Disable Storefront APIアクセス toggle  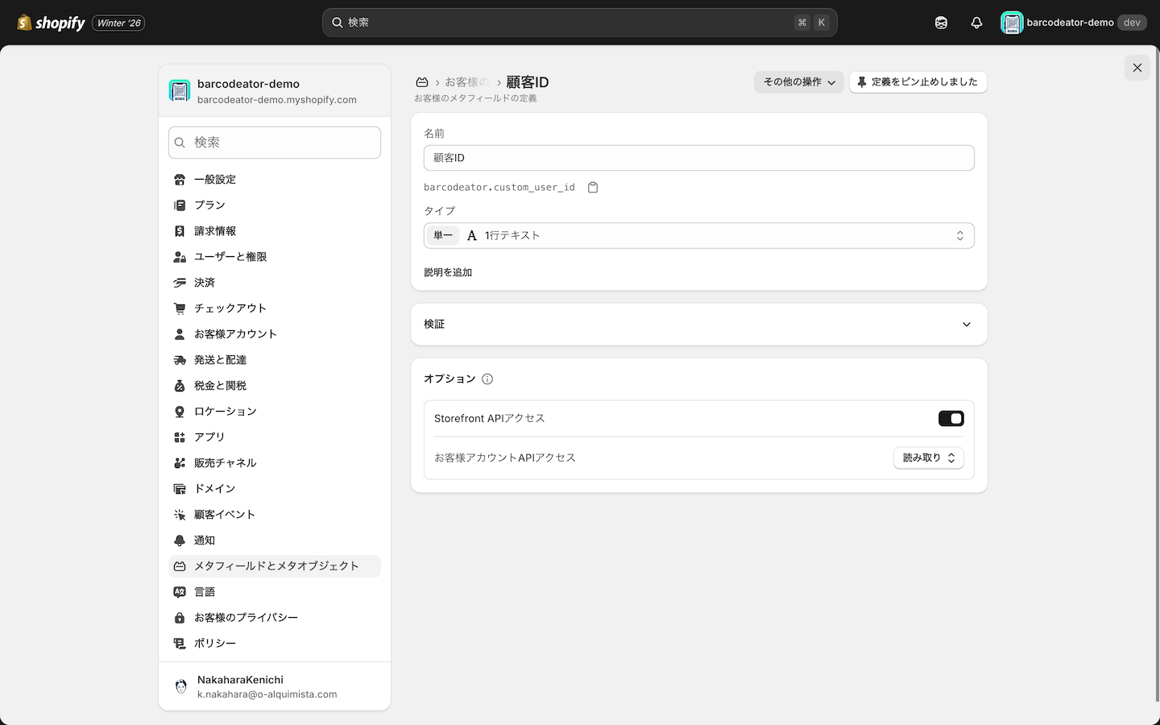tap(951, 418)
